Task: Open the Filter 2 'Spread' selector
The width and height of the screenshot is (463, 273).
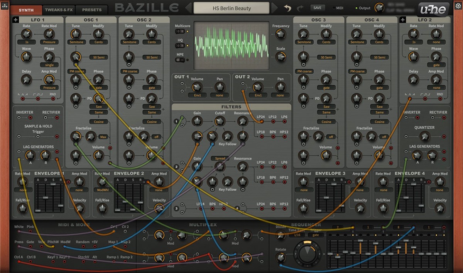Action: click(220, 158)
